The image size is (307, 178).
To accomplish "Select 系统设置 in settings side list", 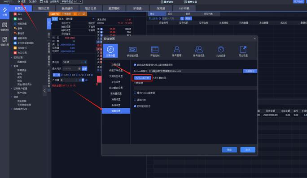I will pyautogui.click(x=116, y=105).
